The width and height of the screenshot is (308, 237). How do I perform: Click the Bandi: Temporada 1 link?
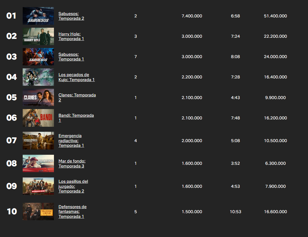click(x=76, y=116)
